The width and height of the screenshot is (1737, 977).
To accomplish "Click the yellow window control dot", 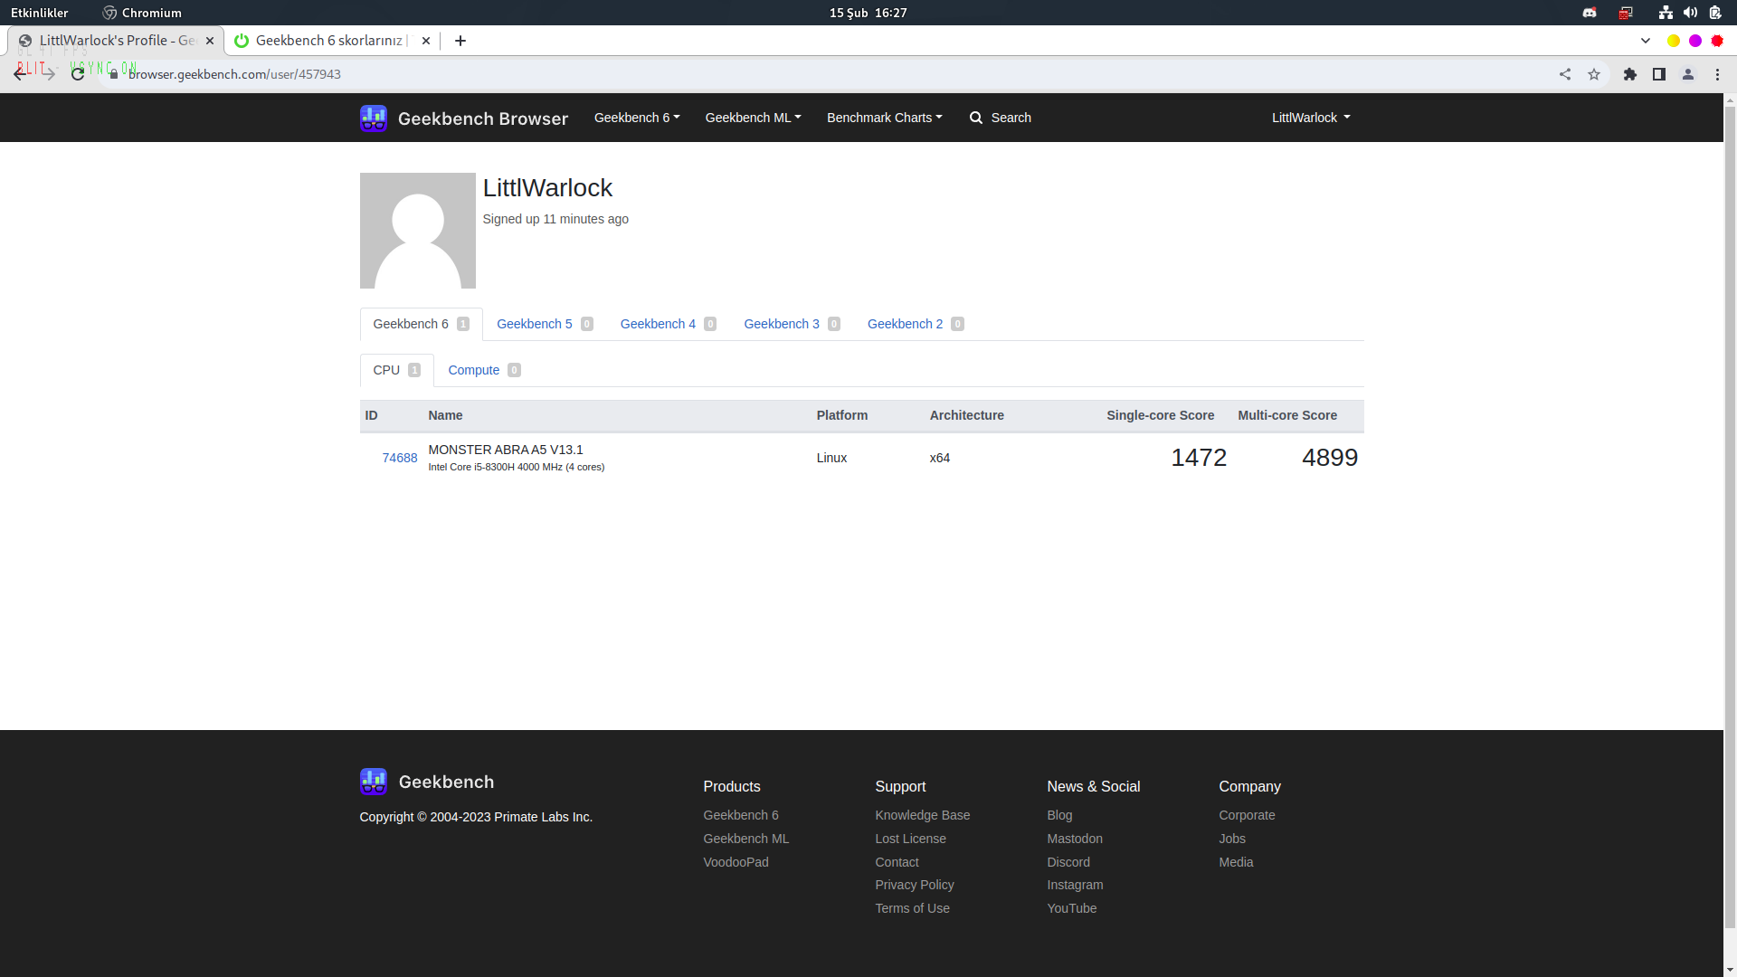I will click(x=1674, y=41).
